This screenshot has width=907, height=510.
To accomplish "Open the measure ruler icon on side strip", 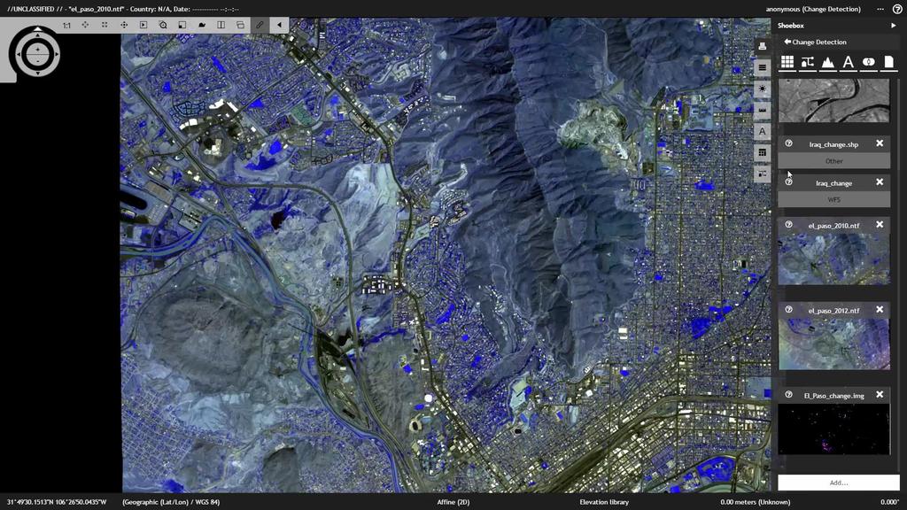I will click(763, 110).
